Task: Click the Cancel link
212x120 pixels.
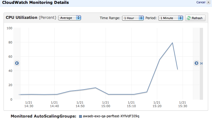Action: [x=201, y=2]
